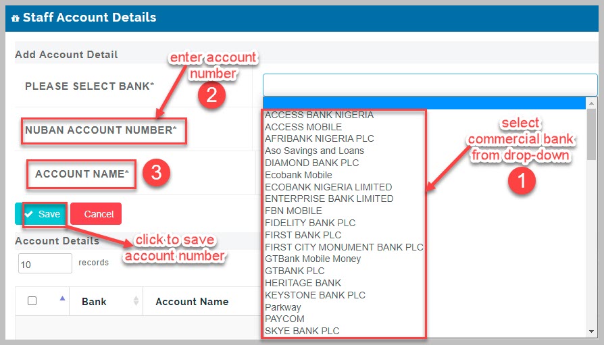The width and height of the screenshot is (604, 345).
Task: Click the dropdown scrollbar down arrow
Action: (x=591, y=331)
